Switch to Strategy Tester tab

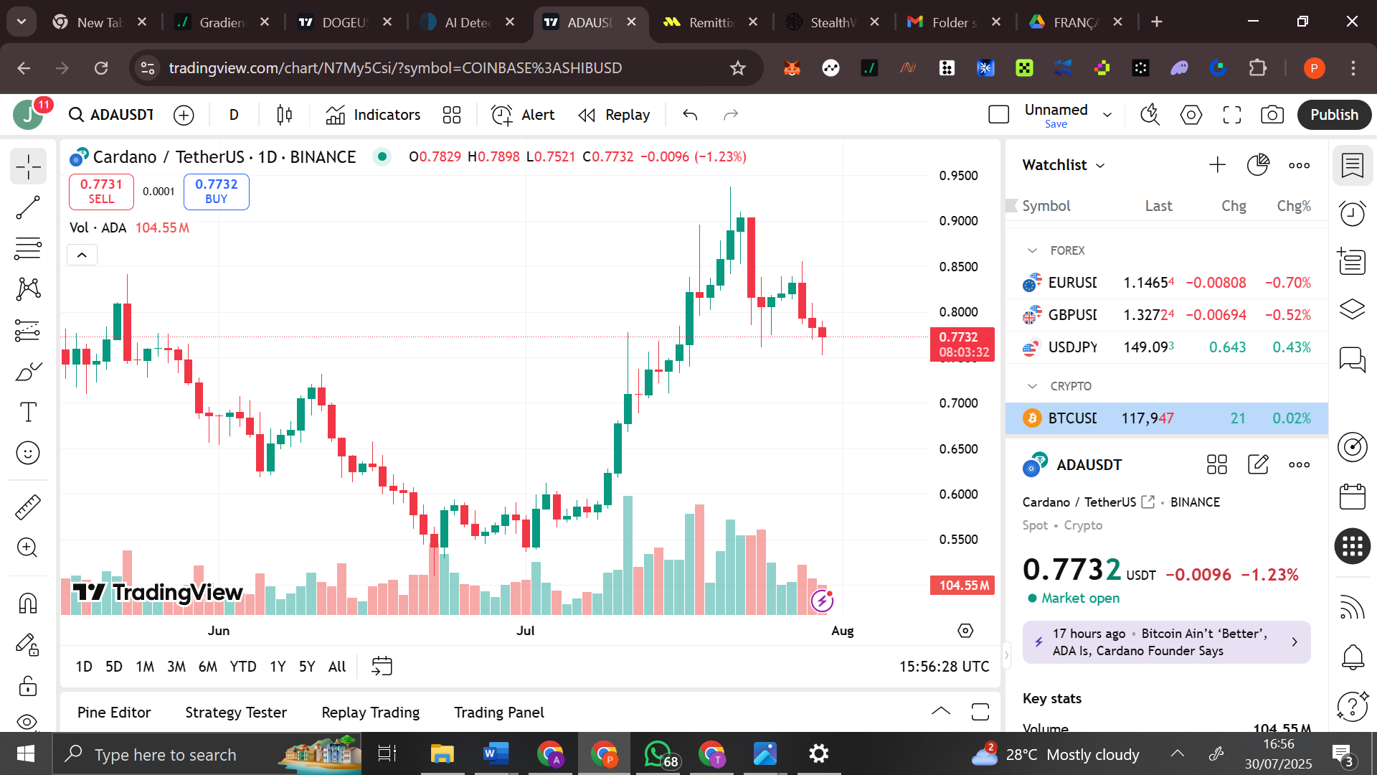point(236,713)
